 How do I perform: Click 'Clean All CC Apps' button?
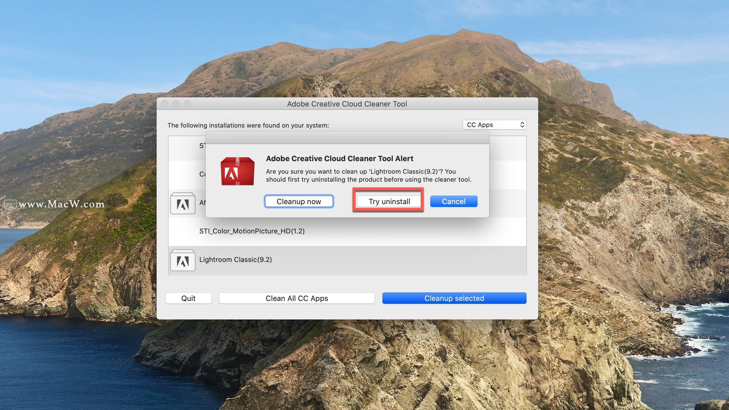pyautogui.click(x=296, y=298)
